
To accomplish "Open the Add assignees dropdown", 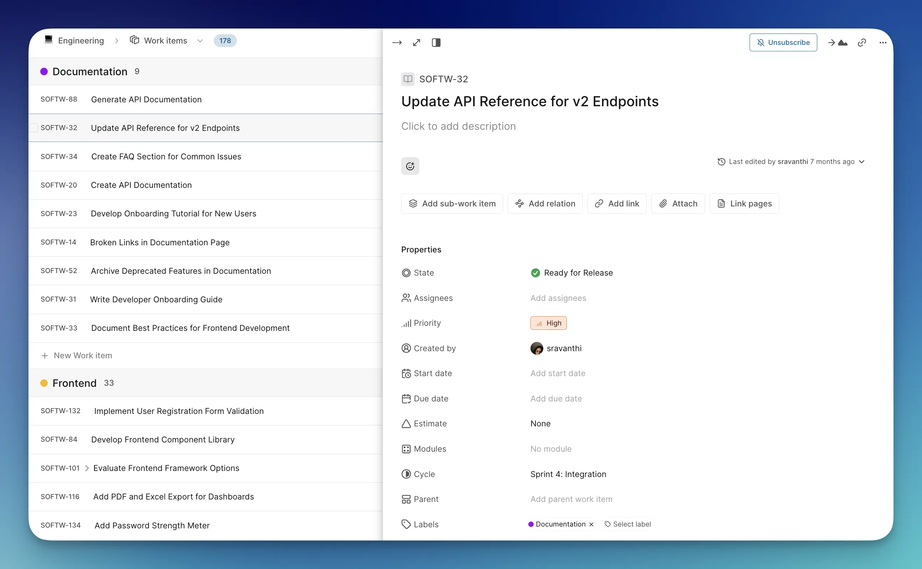I will (558, 298).
